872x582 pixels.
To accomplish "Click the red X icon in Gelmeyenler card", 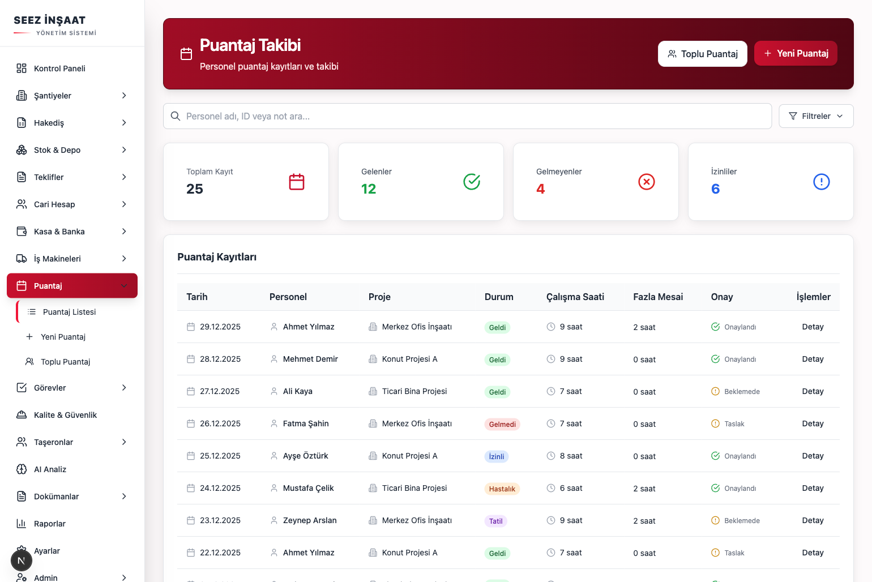I will click(646, 182).
